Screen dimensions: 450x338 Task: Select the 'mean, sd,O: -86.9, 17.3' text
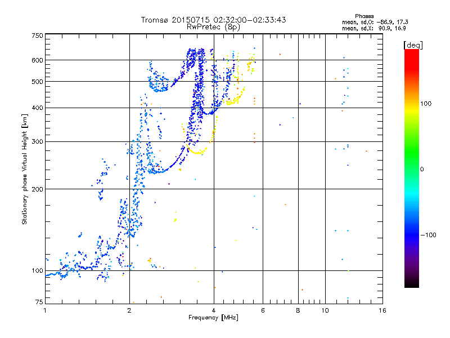point(375,22)
